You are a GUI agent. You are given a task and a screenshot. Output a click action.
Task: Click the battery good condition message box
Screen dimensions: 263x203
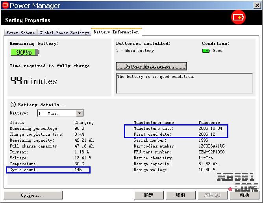point(184,83)
